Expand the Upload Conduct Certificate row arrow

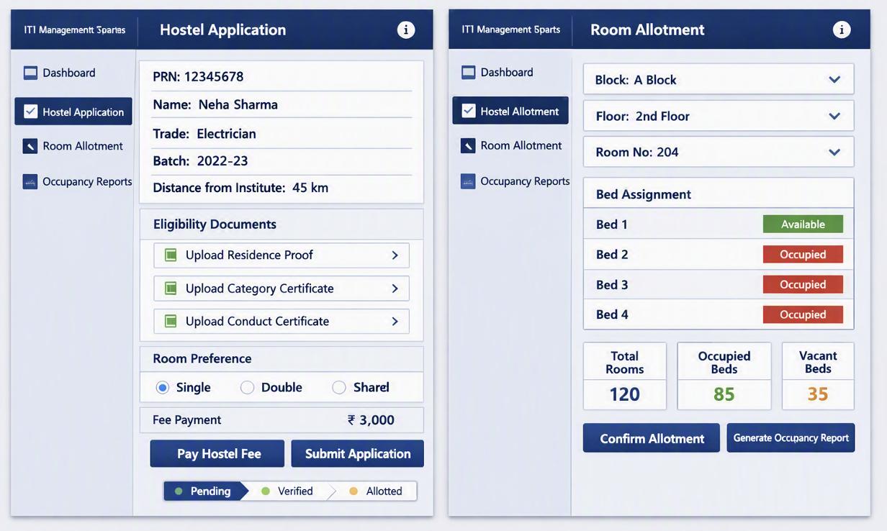tap(395, 322)
